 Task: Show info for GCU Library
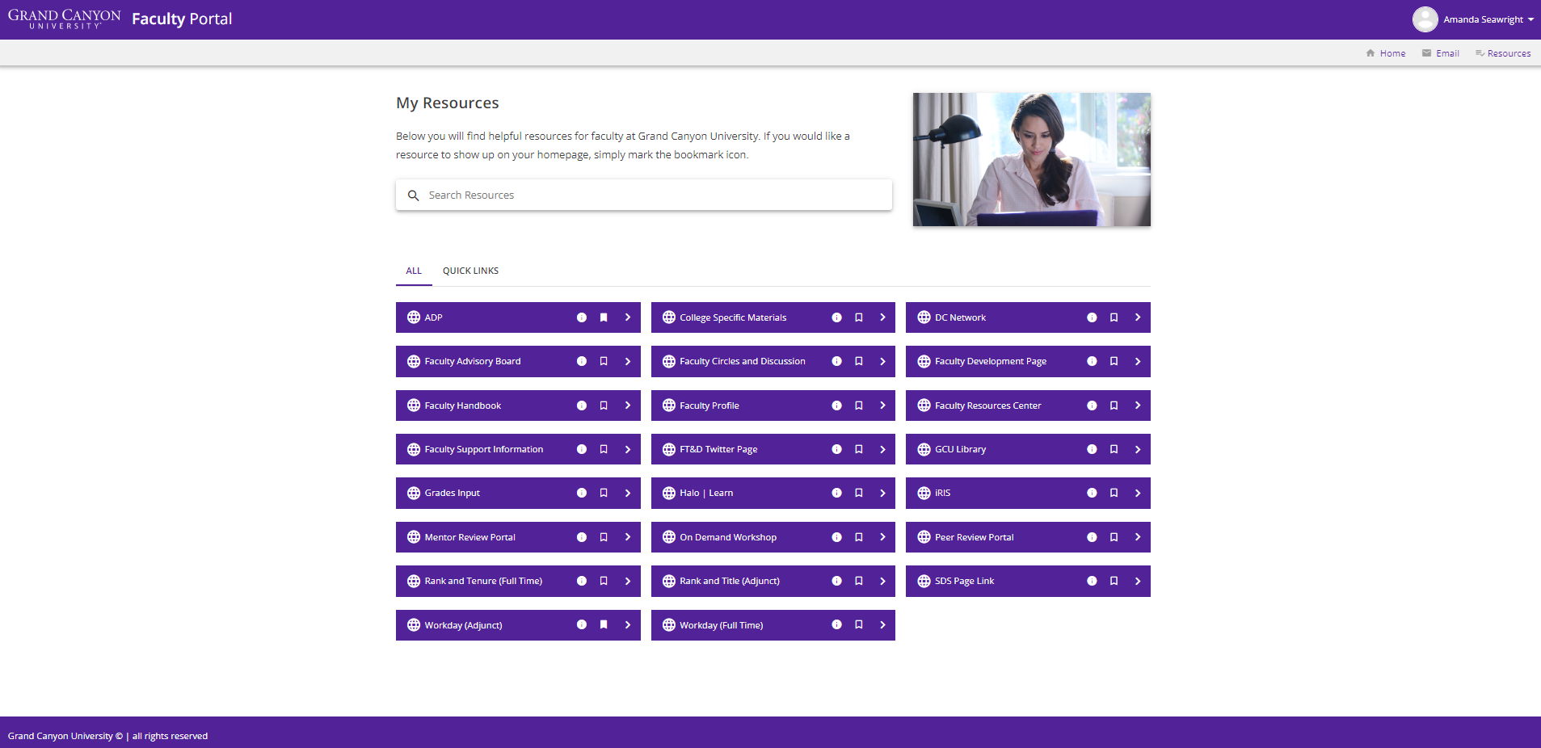(1092, 449)
